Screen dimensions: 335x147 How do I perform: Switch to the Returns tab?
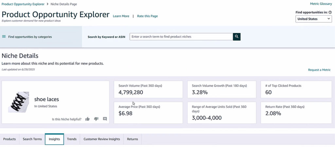point(132,139)
